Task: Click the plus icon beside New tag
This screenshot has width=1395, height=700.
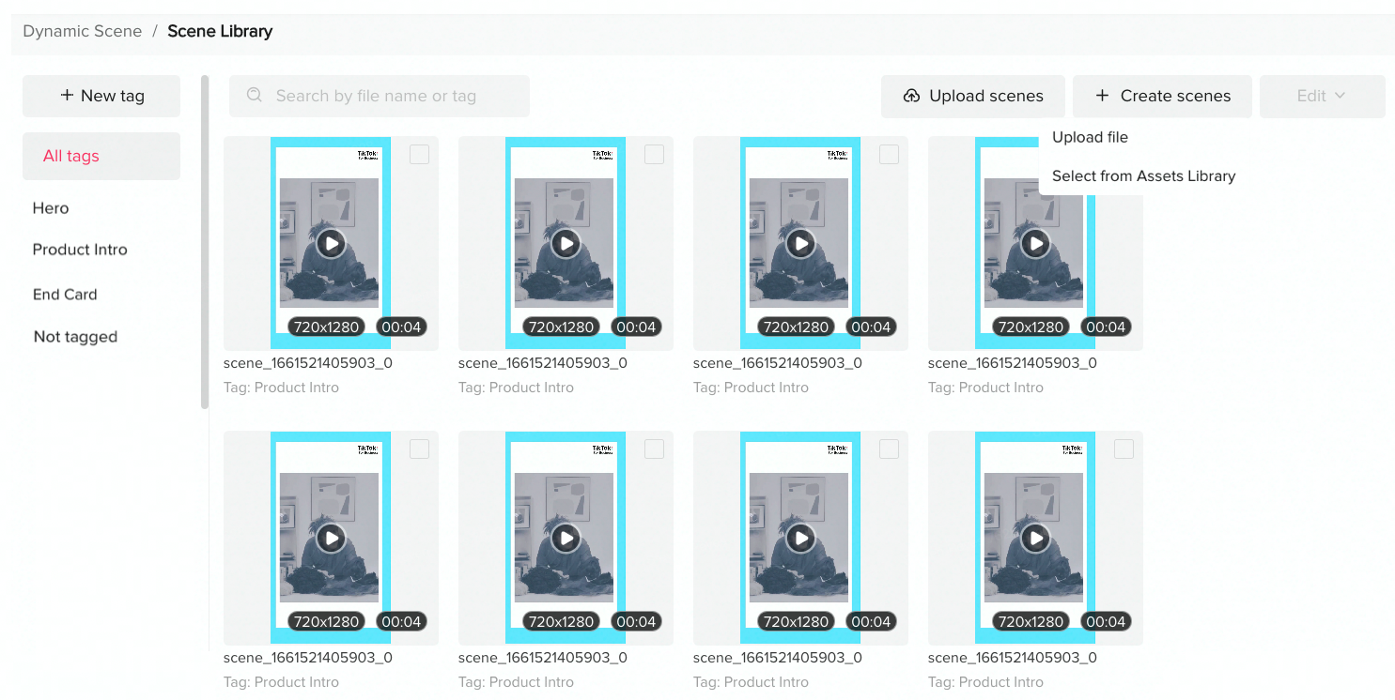Action: coord(67,96)
